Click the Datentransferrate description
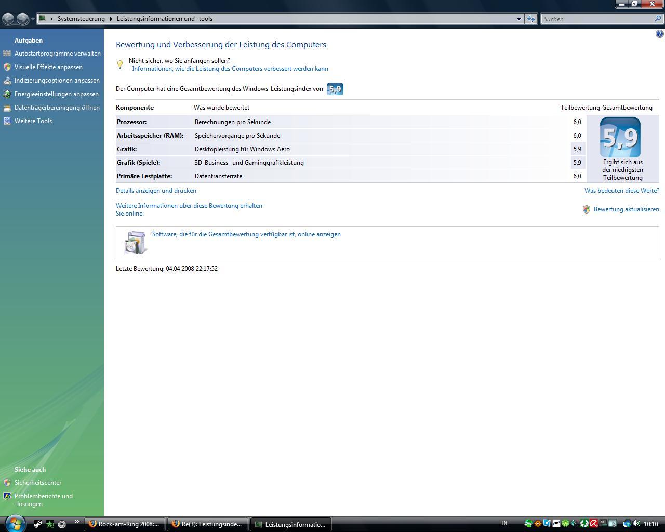This screenshot has width=665, height=532. (x=218, y=176)
